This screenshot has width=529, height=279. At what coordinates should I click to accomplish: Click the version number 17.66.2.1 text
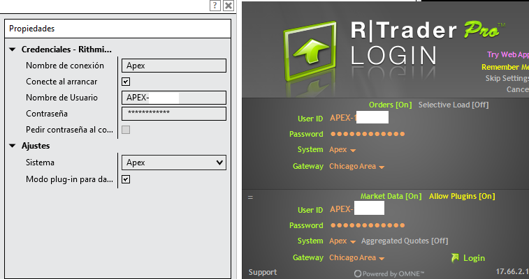(x=512, y=271)
